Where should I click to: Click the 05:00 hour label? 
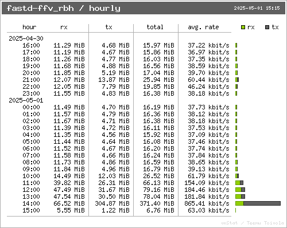31,141
